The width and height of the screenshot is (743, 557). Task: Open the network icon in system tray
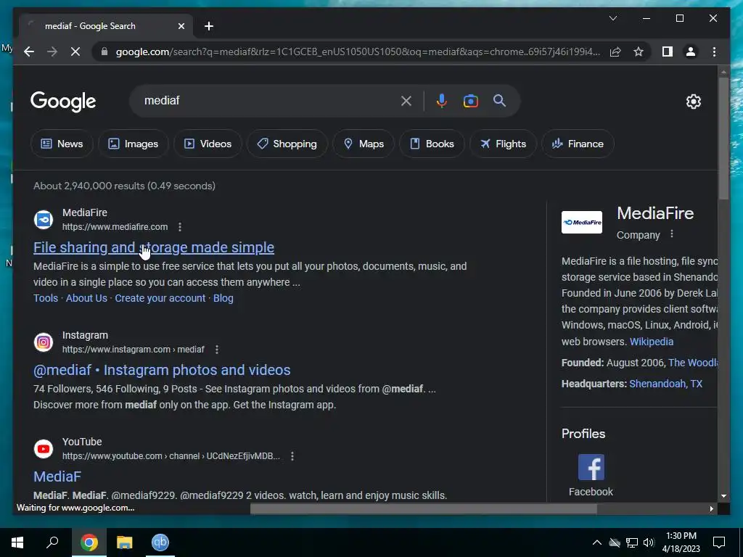pos(632,542)
